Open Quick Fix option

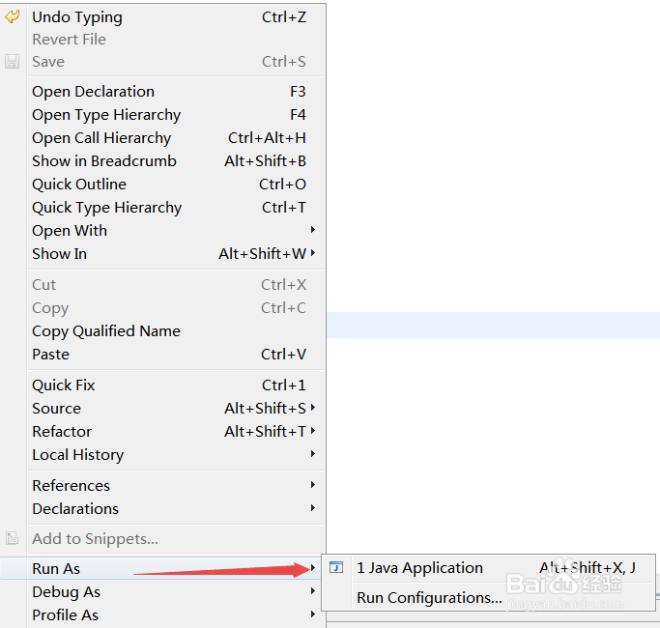pyautogui.click(x=64, y=385)
